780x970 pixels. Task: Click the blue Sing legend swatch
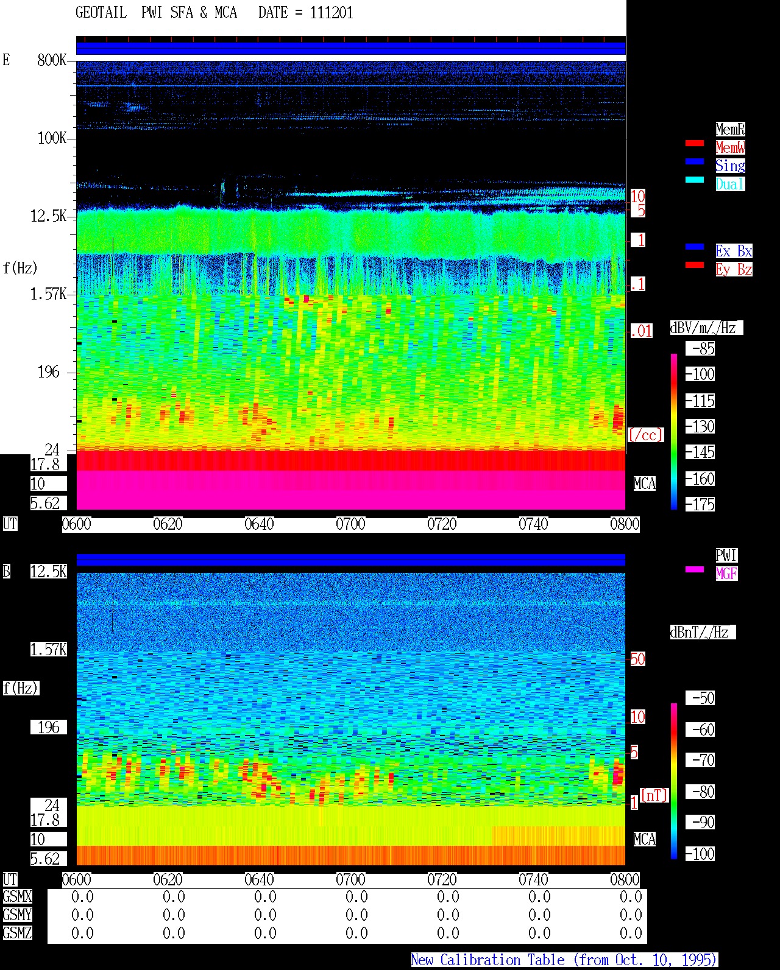(695, 161)
